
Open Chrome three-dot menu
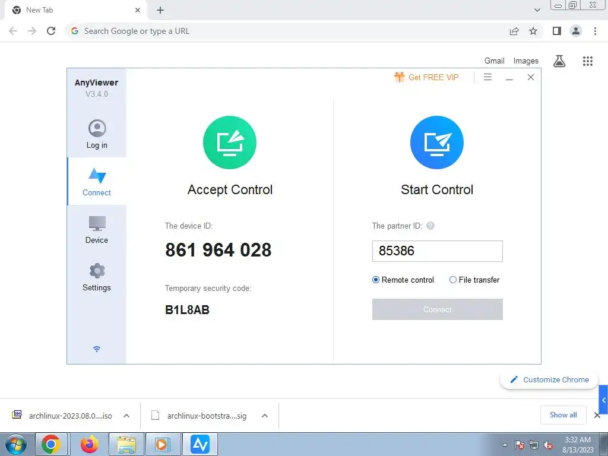point(595,31)
